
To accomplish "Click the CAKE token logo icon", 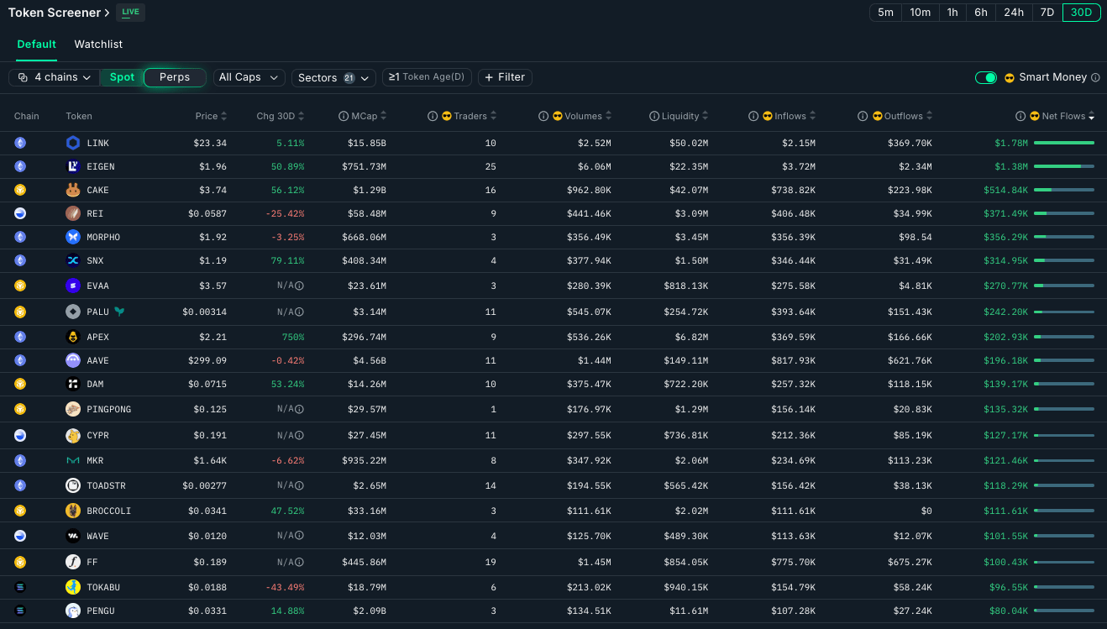I will (73, 190).
